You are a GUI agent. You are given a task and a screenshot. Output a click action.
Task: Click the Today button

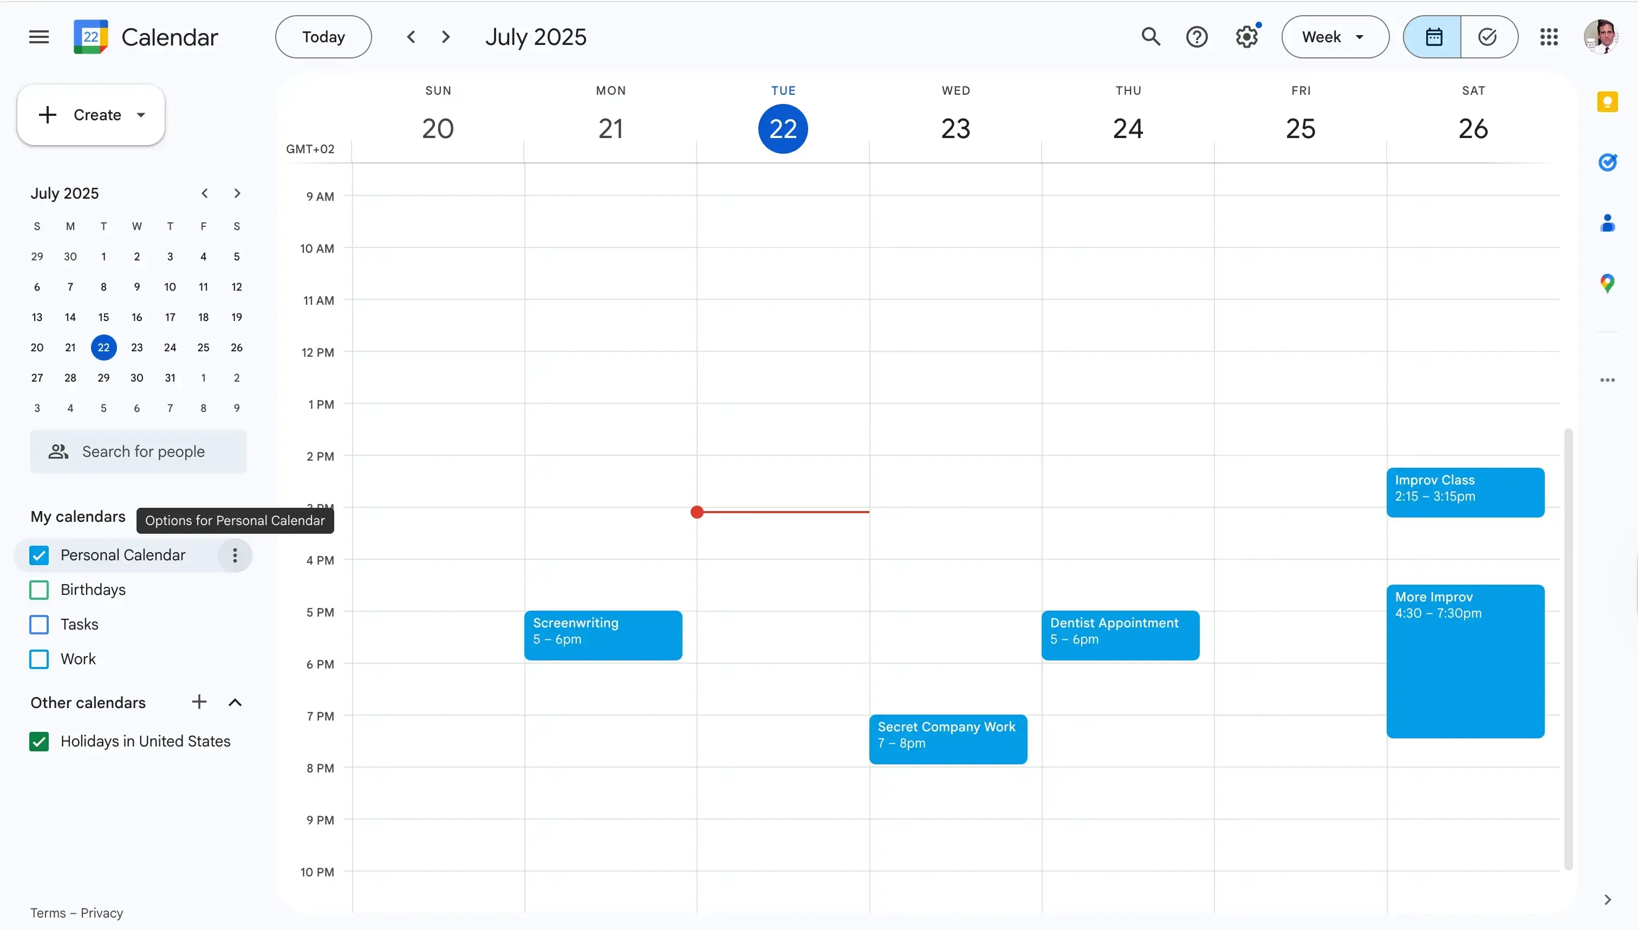323,36
